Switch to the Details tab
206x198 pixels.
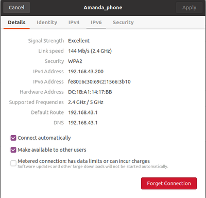pyautogui.click(x=16, y=23)
